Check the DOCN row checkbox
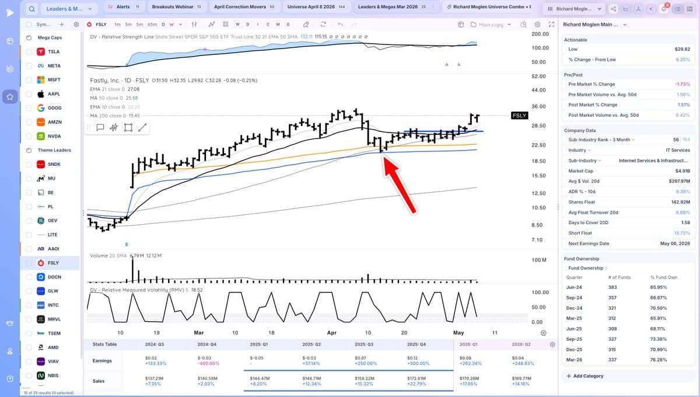The height and width of the screenshot is (397, 700). click(x=29, y=277)
